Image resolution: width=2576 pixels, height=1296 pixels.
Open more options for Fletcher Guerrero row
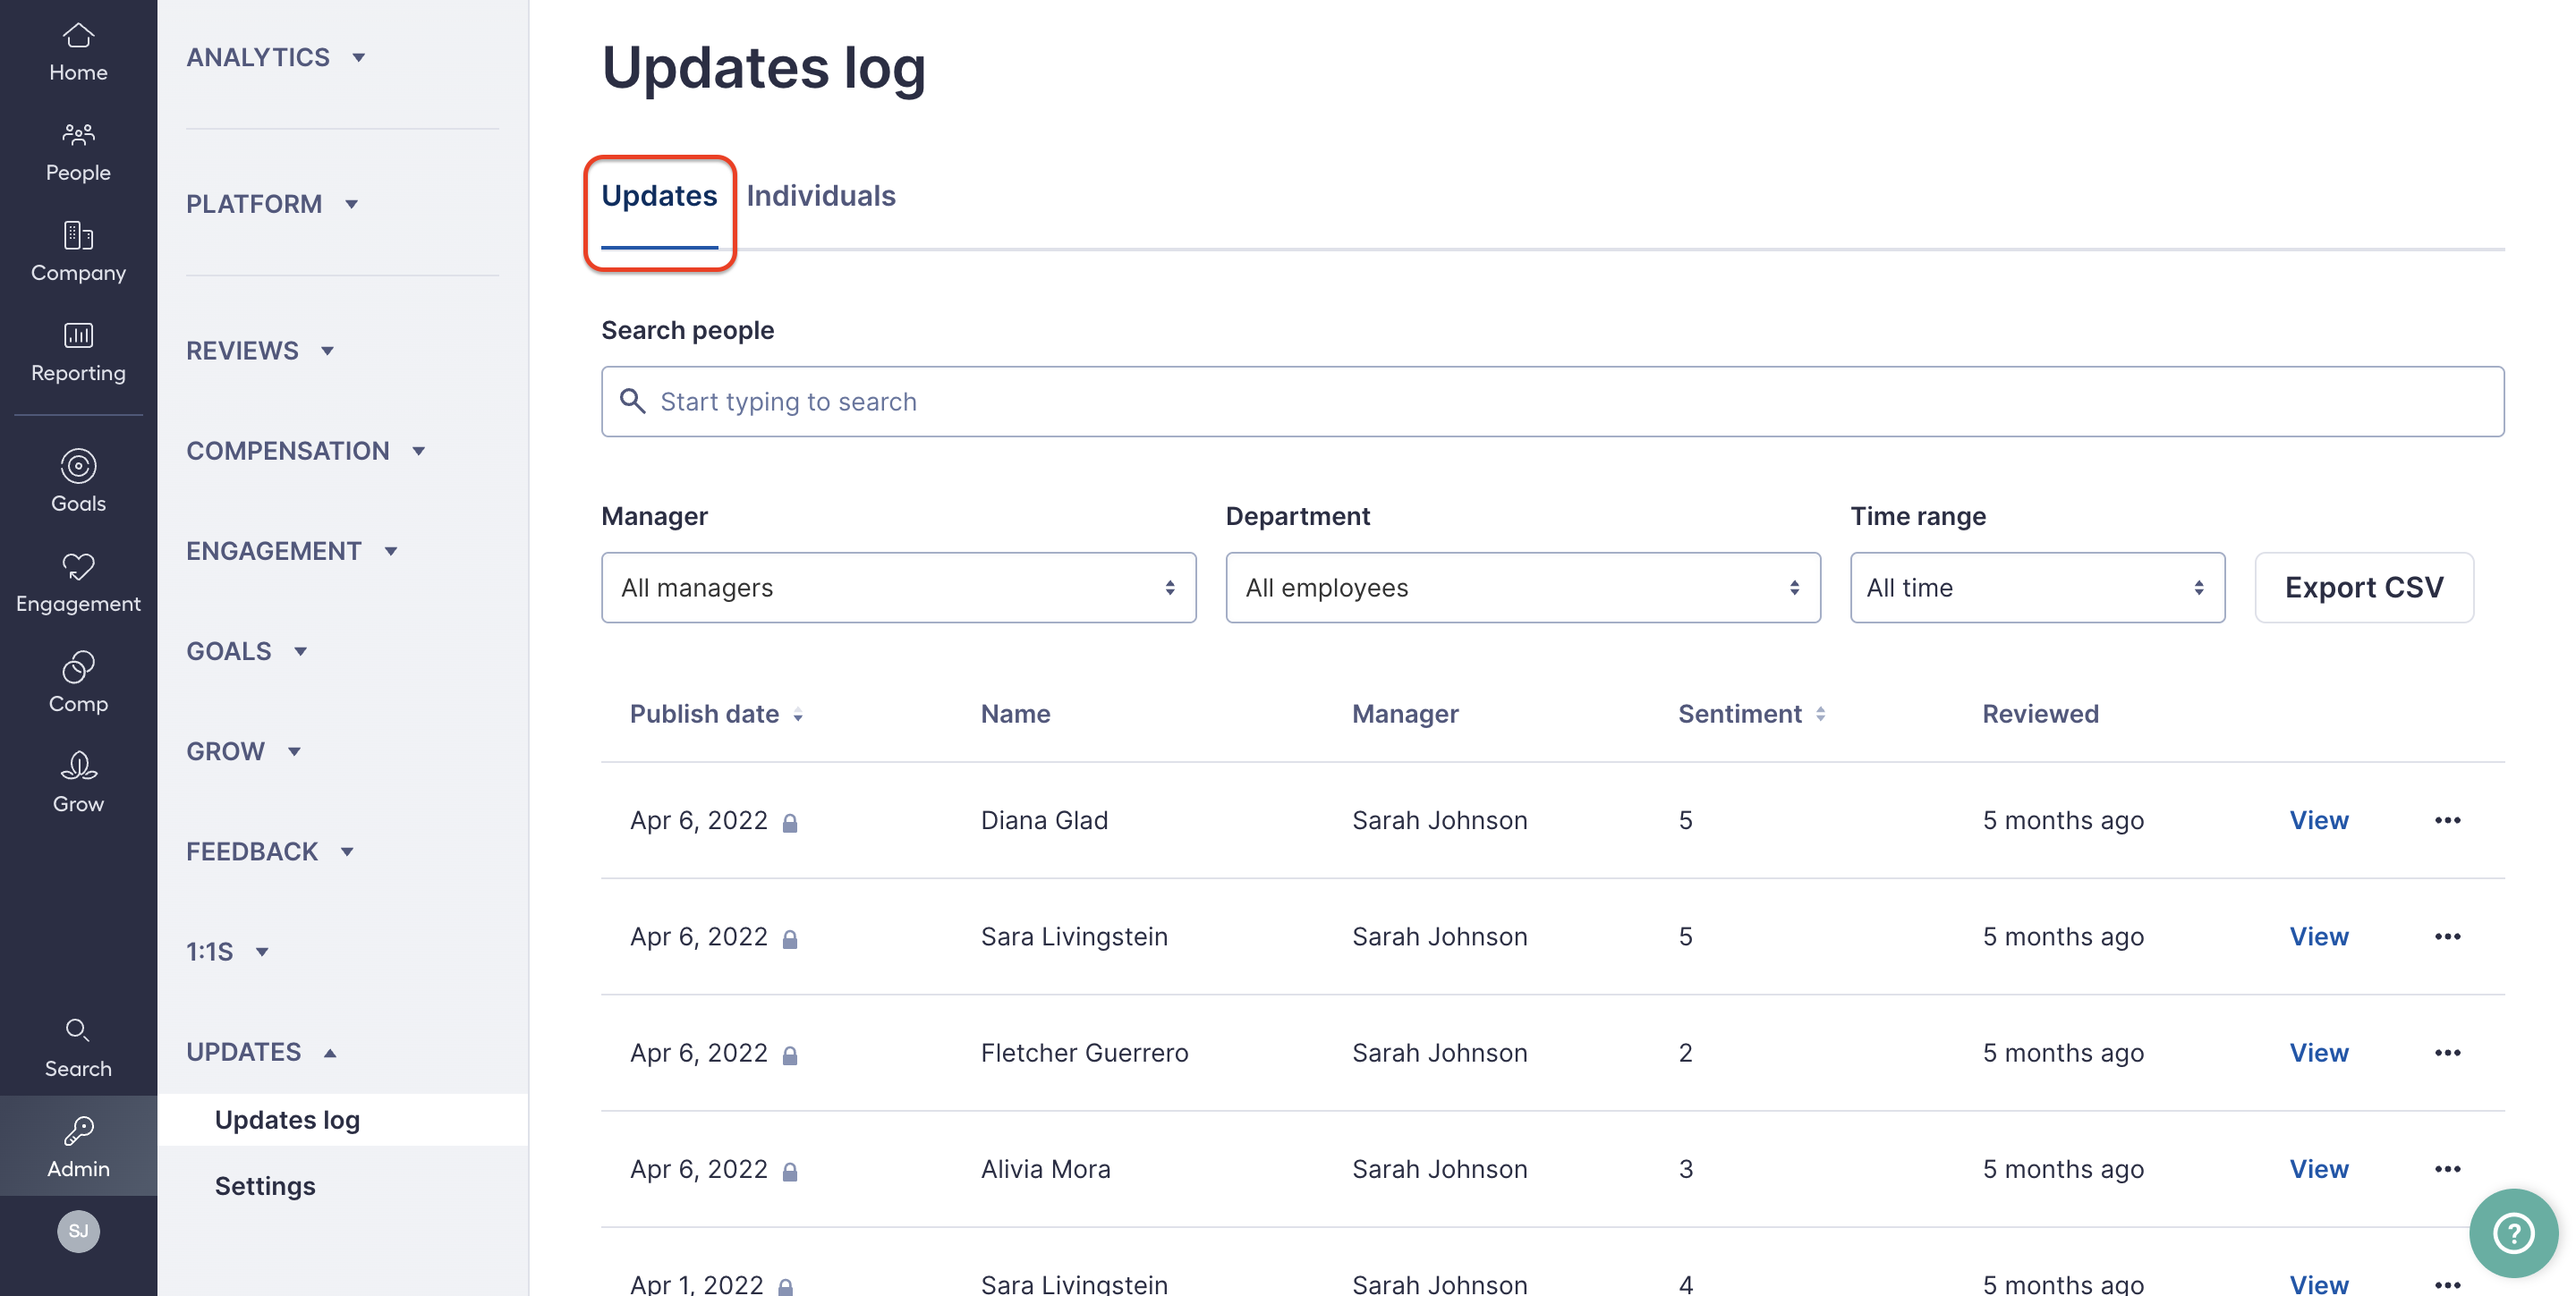2447,1054
